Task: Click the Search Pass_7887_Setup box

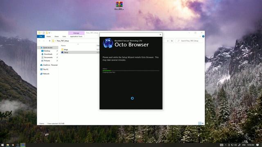Action: pyautogui.click(x=190, y=41)
